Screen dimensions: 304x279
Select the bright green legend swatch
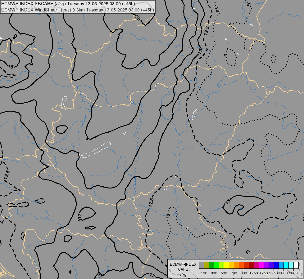[216, 265]
